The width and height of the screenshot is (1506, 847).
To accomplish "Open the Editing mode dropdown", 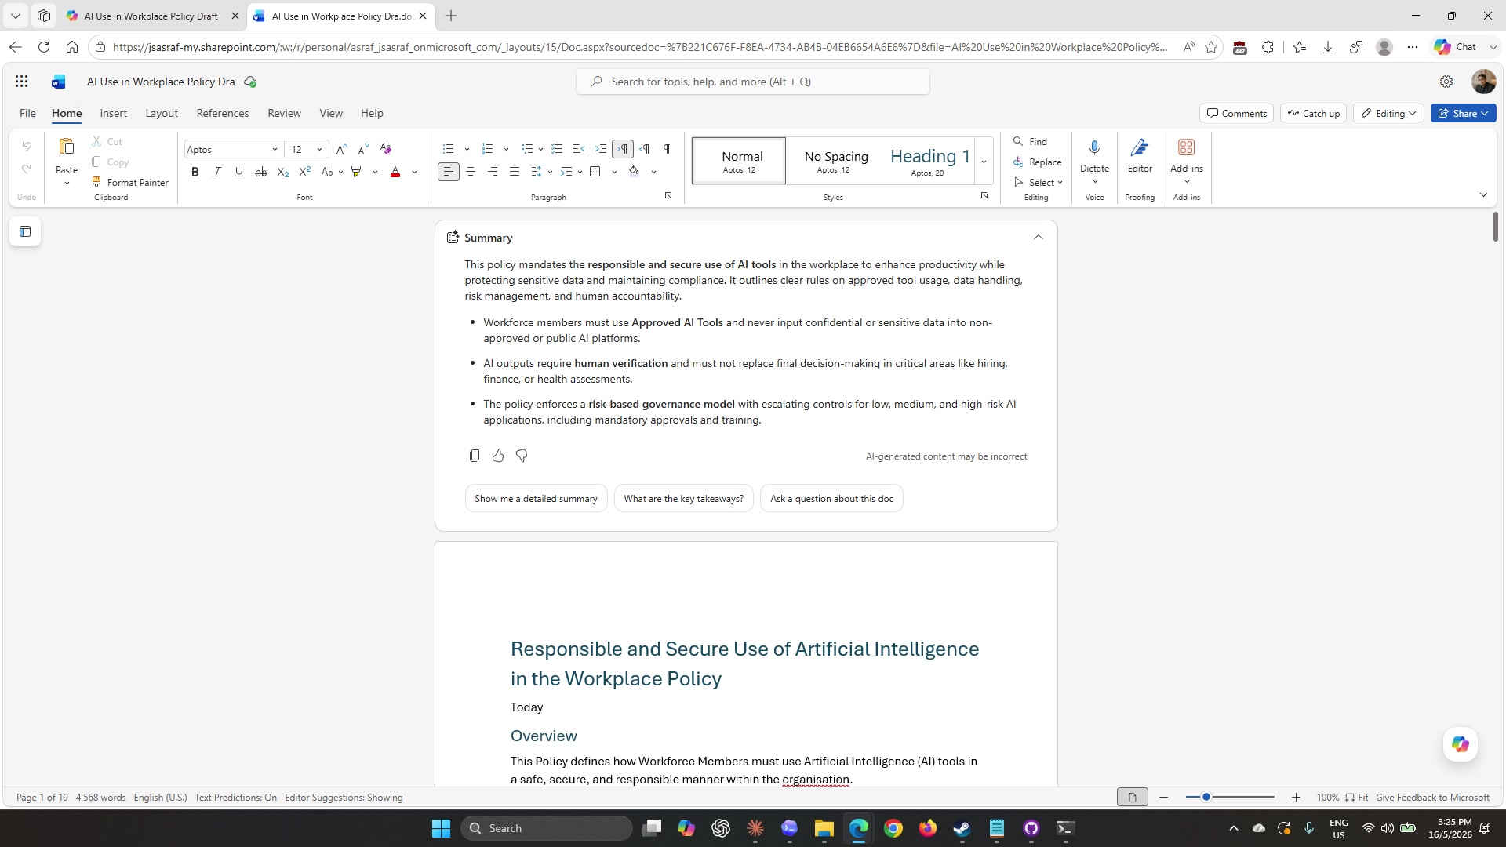I will click(1388, 113).
